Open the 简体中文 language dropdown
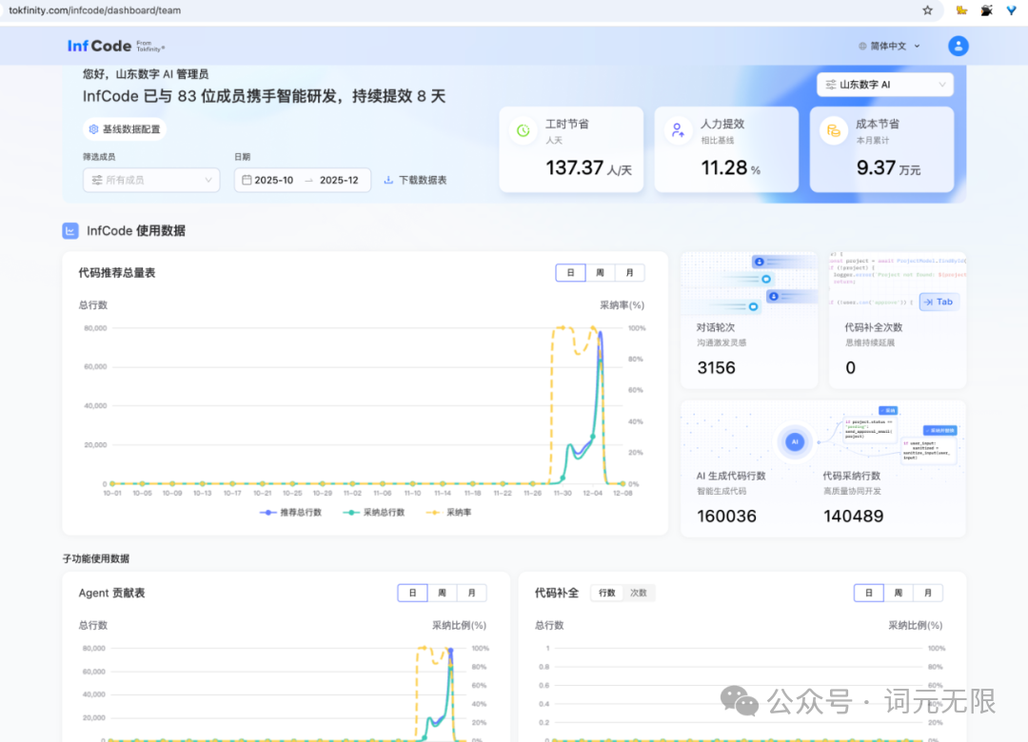1028x742 pixels. pyautogui.click(x=889, y=46)
